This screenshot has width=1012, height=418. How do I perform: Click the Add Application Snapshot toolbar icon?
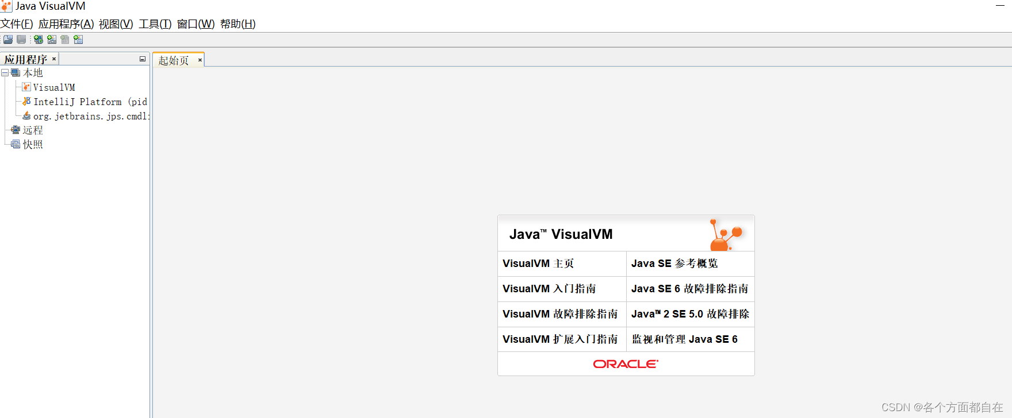click(x=78, y=40)
